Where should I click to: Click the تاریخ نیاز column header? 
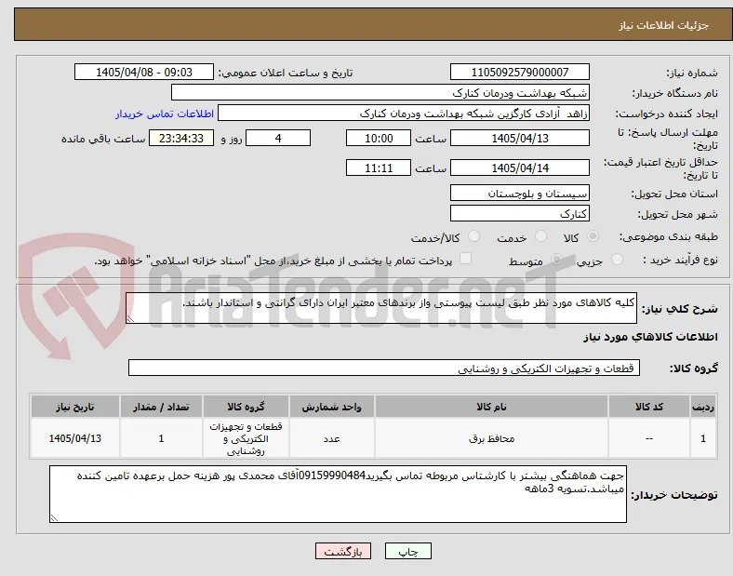pyautogui.click(x=75, y=407)
